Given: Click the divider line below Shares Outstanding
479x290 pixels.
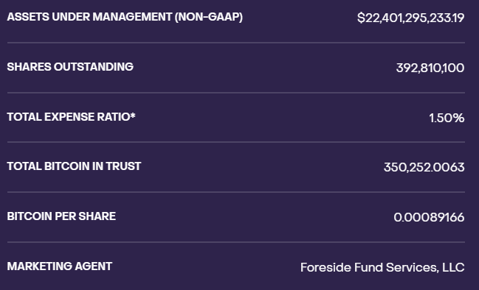Looking at the screenshot, I should point(236,92).
